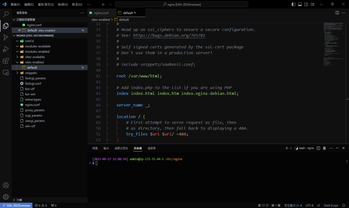This screenshot has width=349, height=208.
Task: Show errors and warnings count in status bar
Action: point(41,205)
